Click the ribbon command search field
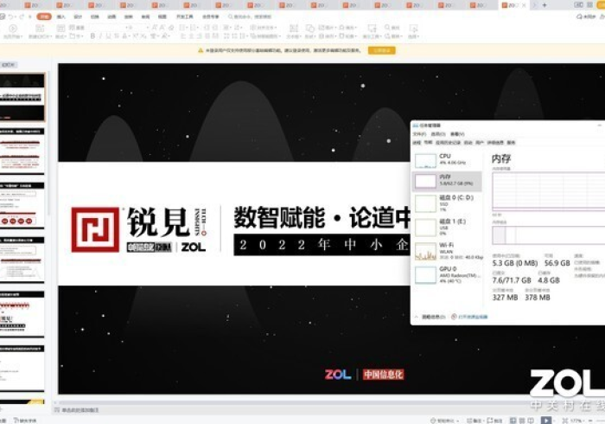 pos(250,16)
